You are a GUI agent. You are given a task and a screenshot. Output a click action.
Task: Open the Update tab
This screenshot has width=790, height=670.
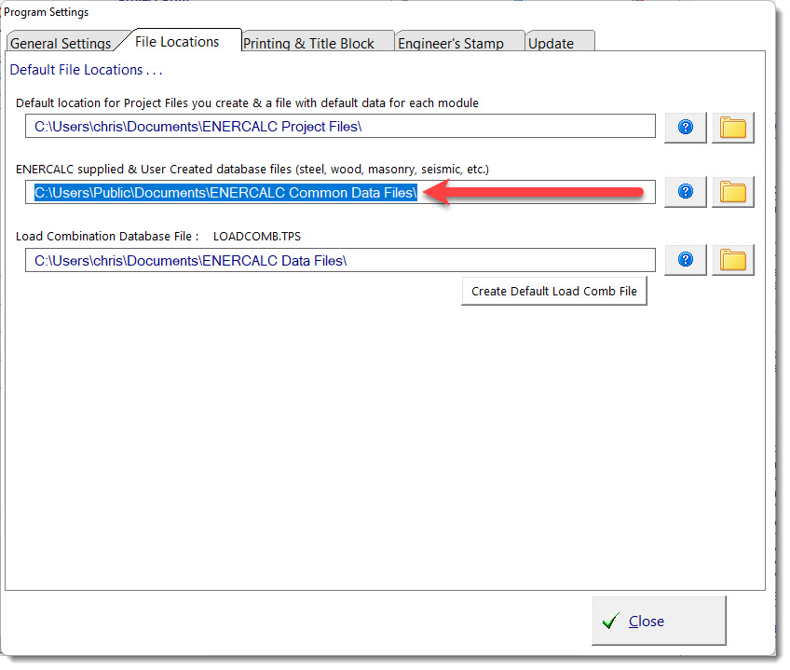[559, 43]
